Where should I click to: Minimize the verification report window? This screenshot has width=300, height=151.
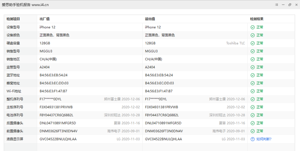[x=283, y=5]
